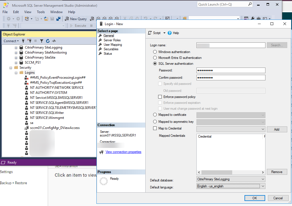Enable the Enforce password policy checkbox
The width and height of the screenshot is (292, 206).
click(160, 97)
